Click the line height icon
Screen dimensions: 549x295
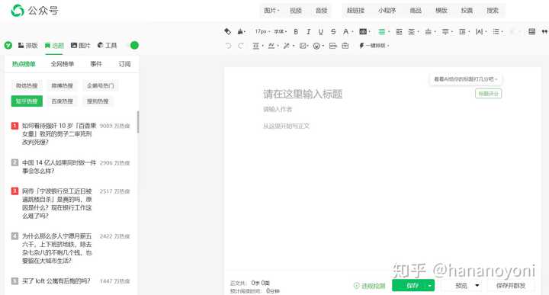click(x=256, y=46)
